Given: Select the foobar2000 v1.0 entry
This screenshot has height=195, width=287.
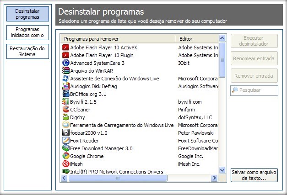Looking at the screenshot, I should point(89,133).
